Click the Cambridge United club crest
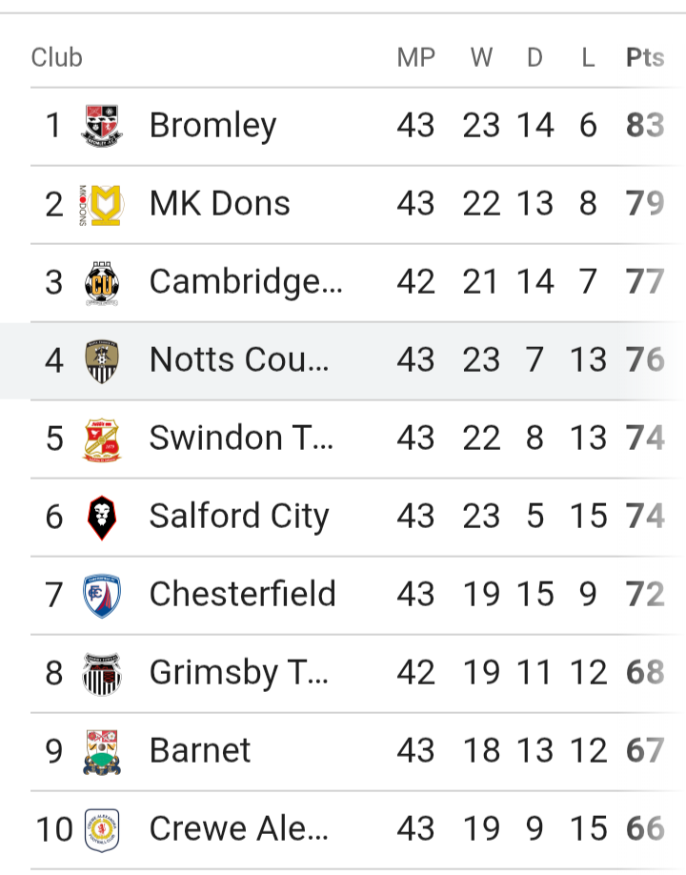Viewport: 686px width, 875px height. tap(102, 281)
